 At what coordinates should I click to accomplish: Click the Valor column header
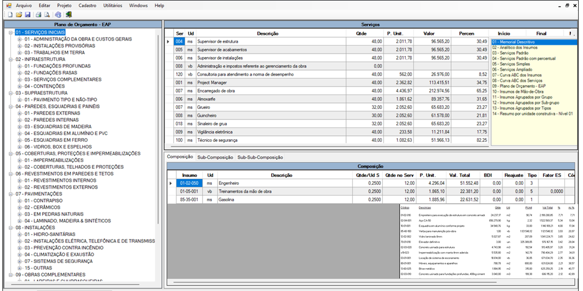pos(429,33)
